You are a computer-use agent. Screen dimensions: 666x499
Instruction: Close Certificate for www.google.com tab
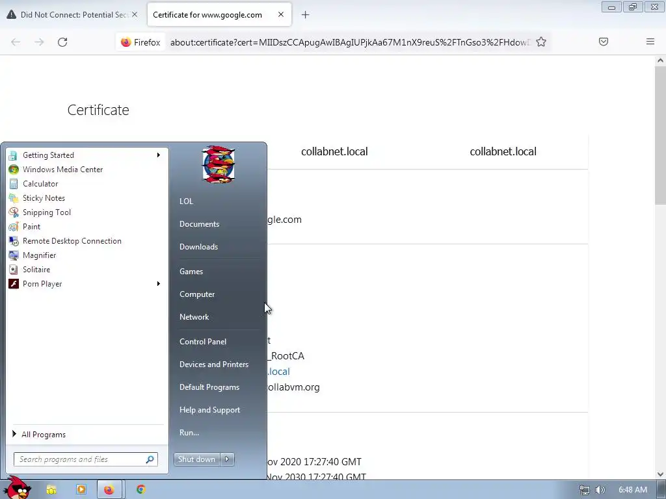[281, 14]
